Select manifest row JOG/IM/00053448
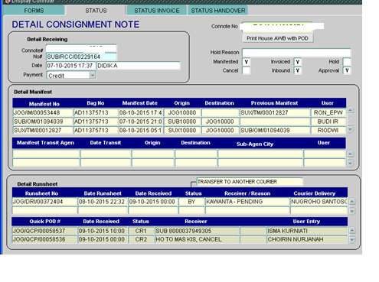Image resolution: width=379 pixels, height=282 pixels. click(43, 112)
